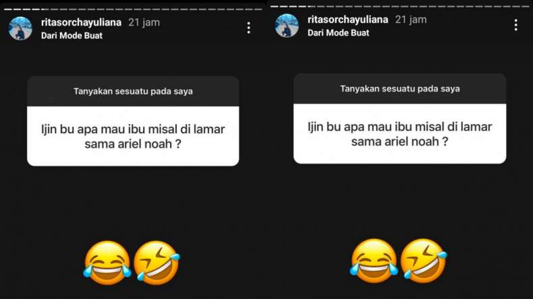The width and height of the screenshot is (533, 299).
Task: Open three-dot menu on left story
Action: (x=249, y=28)
